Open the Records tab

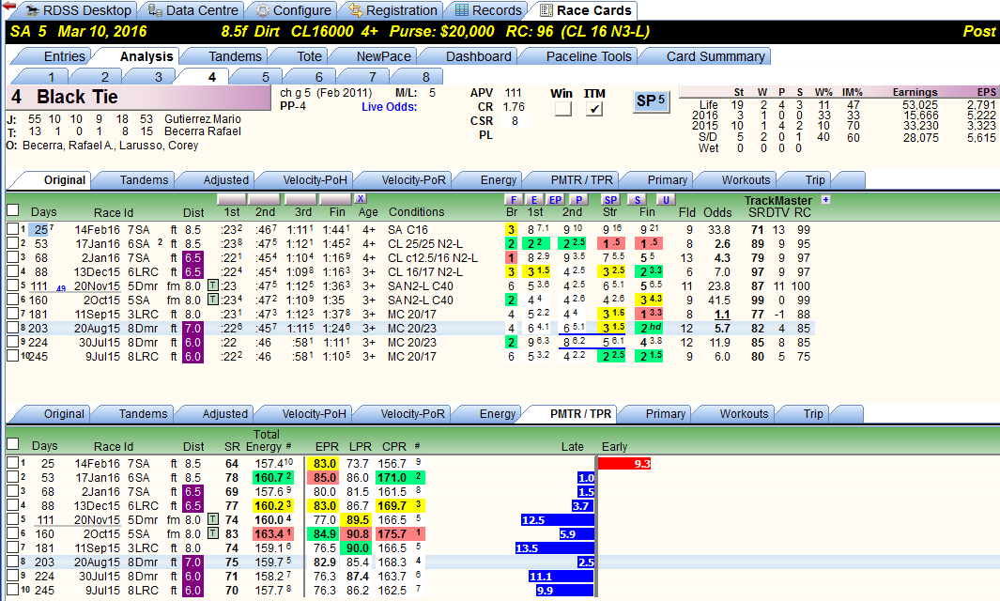coord(488,11)
